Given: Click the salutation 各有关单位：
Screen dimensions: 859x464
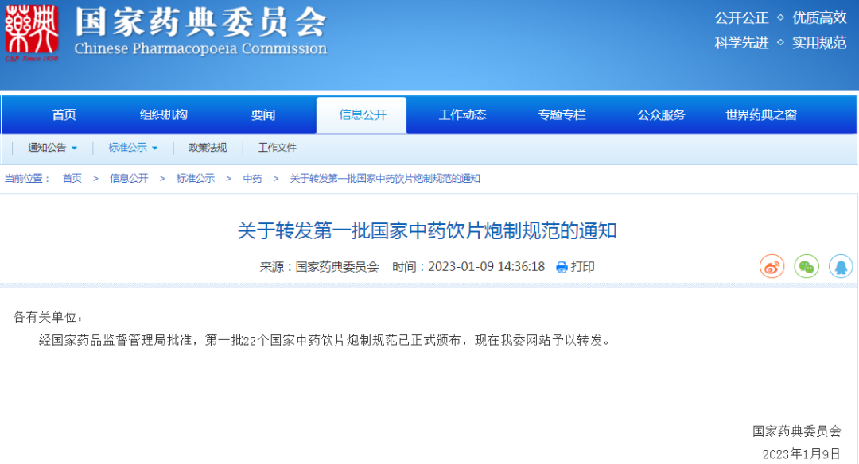Looking at the screenshot, I should pyautogui.click(x=49, y=317).
